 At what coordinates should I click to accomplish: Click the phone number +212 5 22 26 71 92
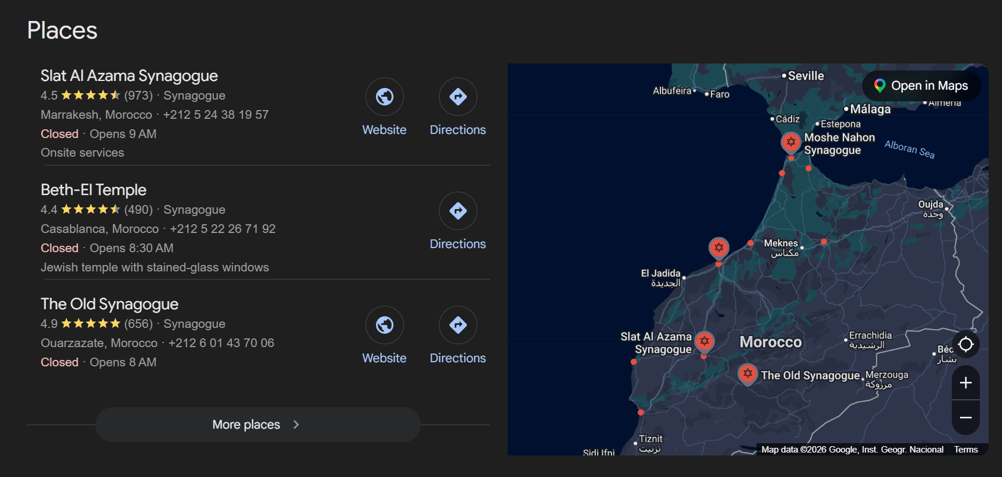pos(223,229)
